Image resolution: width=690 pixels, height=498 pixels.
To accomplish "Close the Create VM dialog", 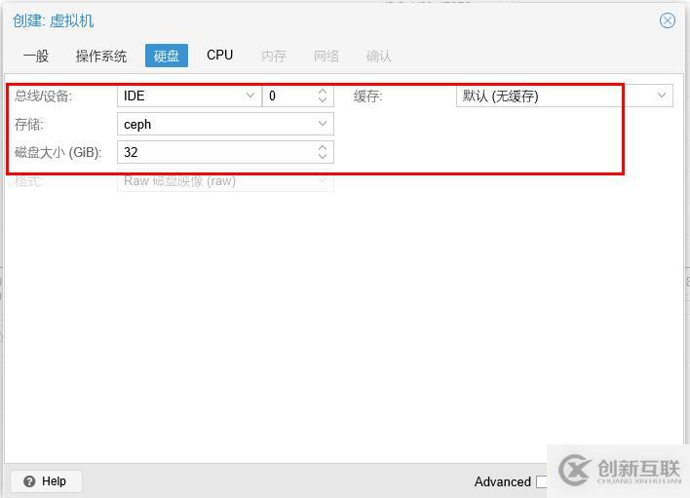I will [668, 20].
